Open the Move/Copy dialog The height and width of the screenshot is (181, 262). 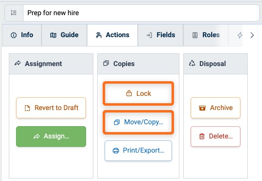click(138, 122)
